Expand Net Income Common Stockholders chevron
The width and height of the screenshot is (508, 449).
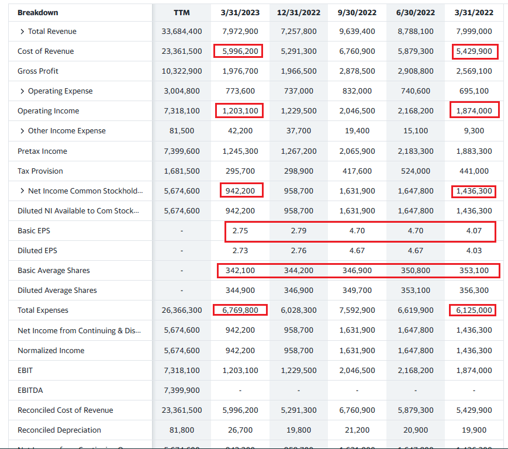tap(22, 191)
